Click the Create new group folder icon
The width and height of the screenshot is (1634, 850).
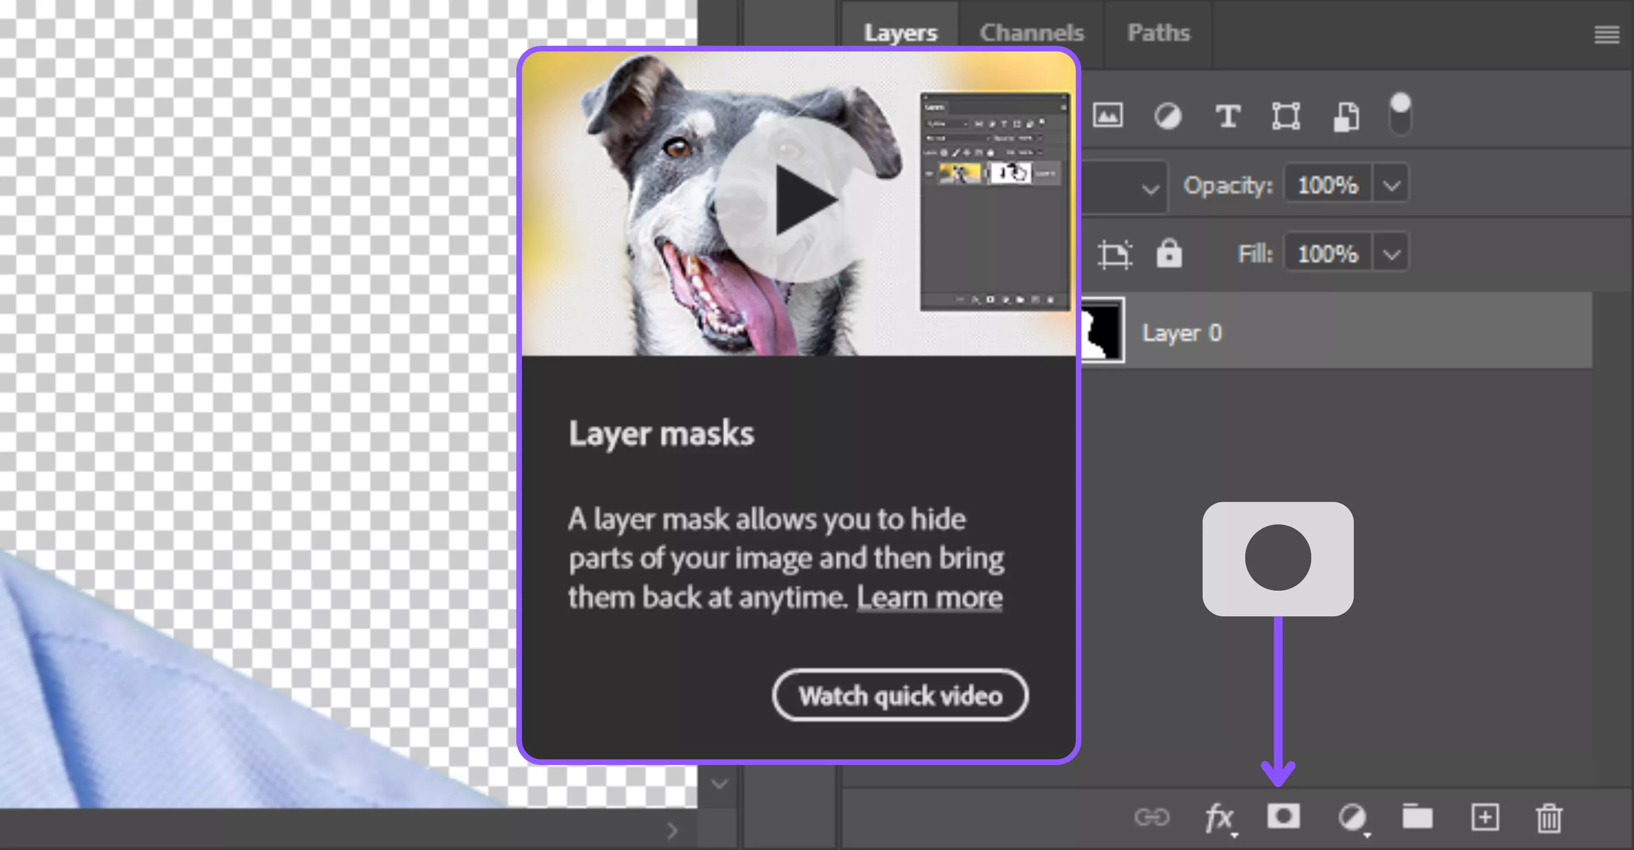click(1417, 817)
